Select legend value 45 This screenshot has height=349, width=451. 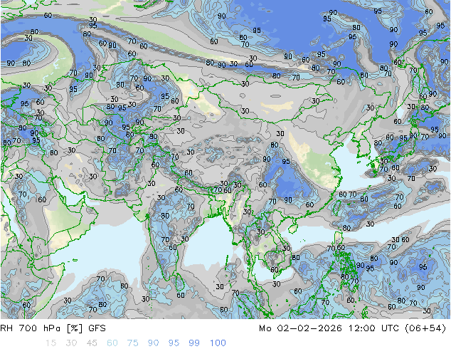[92, 343]
